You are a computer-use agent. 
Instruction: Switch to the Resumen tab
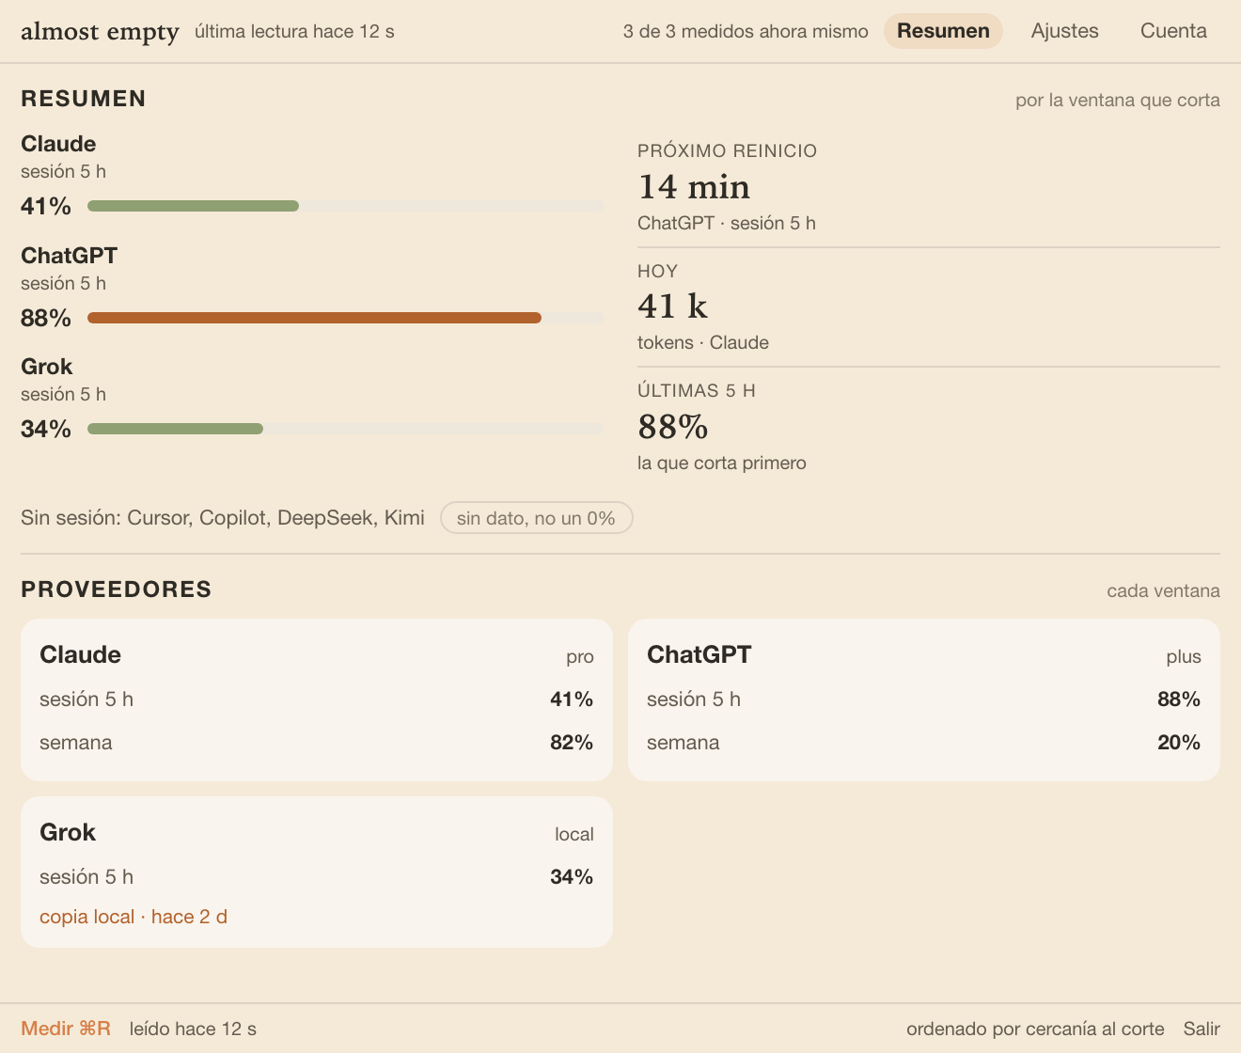[943, 31]
